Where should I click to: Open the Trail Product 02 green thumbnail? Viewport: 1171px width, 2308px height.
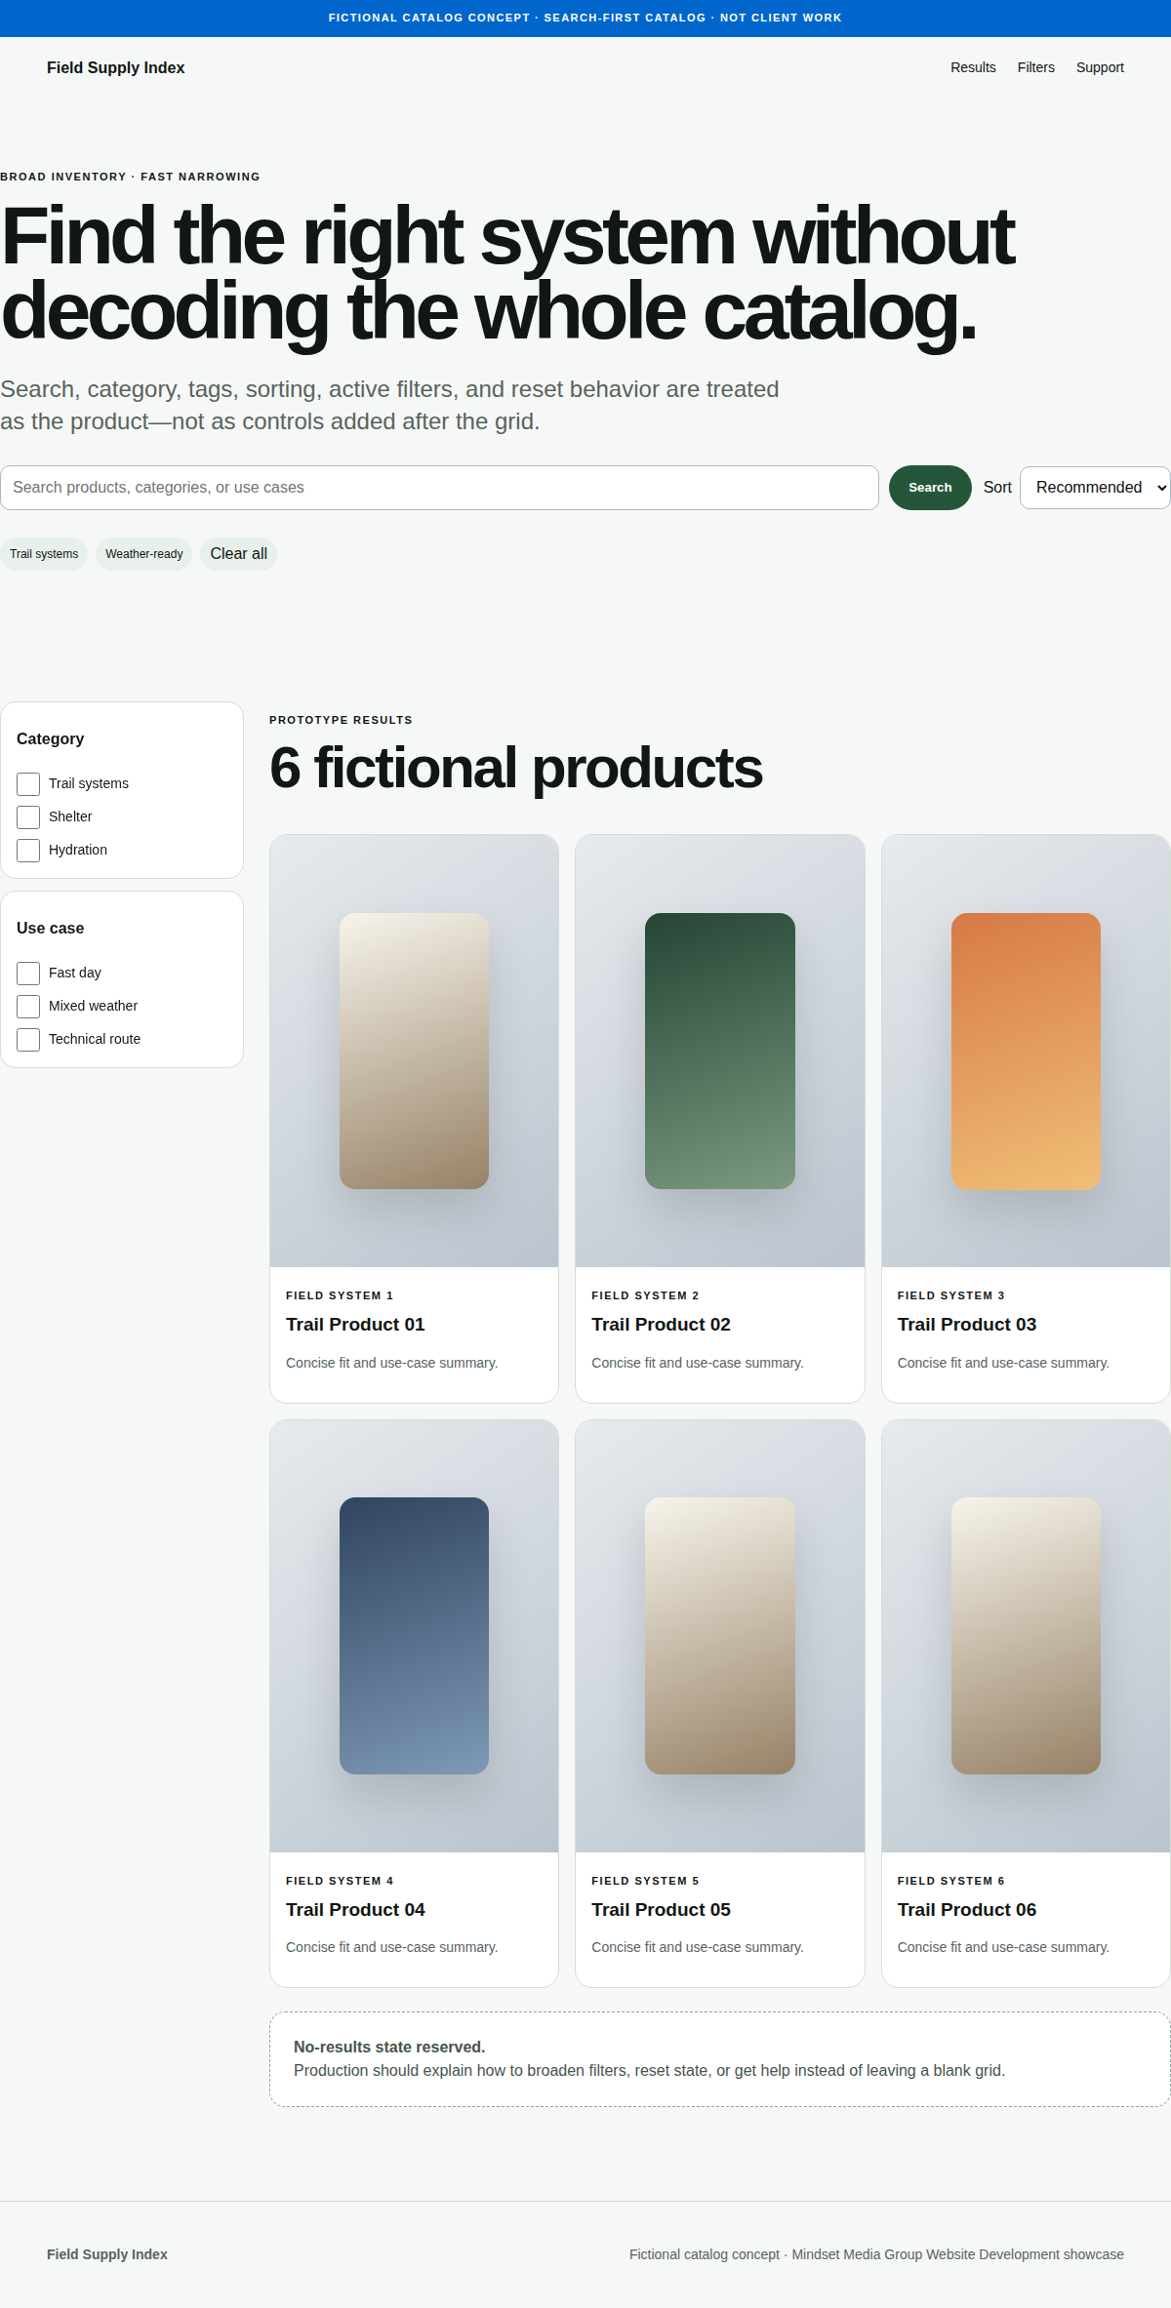(720, 1051)
